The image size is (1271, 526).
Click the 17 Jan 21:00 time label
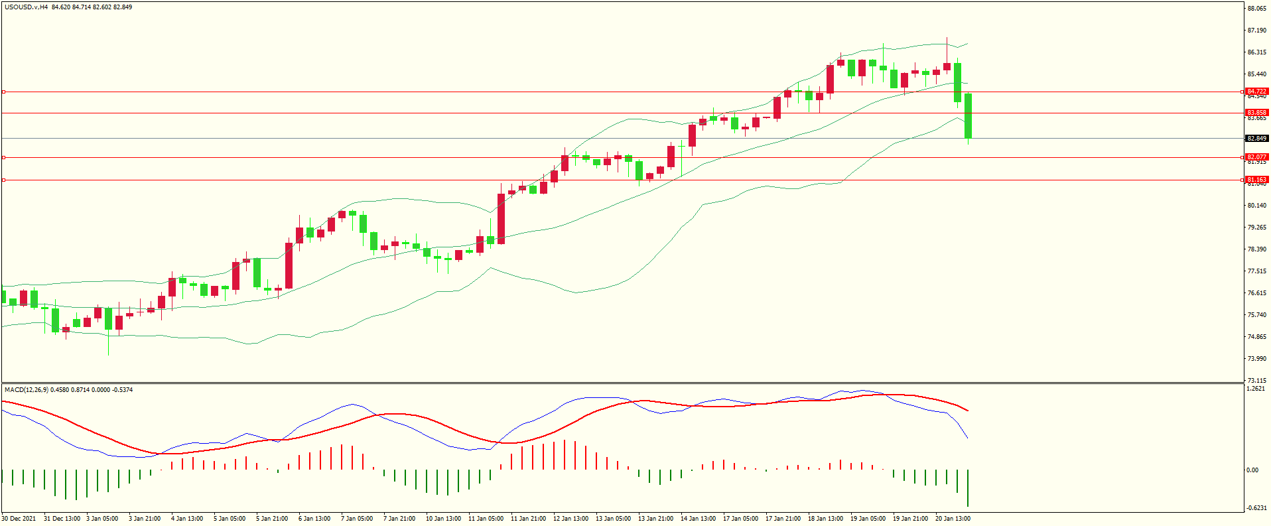pyautogui.click(x=783, y=519)
